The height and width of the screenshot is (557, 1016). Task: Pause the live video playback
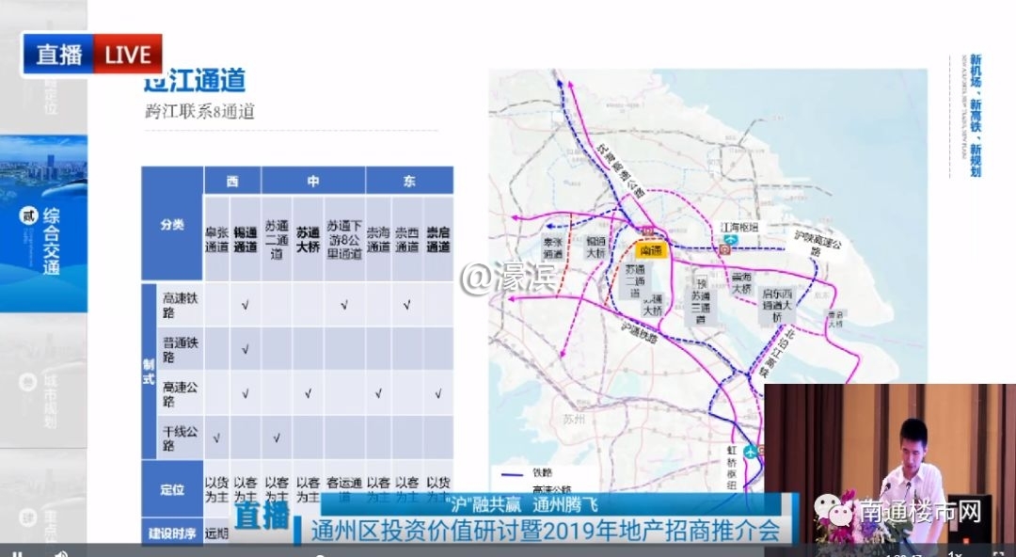(x=16, y=553)
